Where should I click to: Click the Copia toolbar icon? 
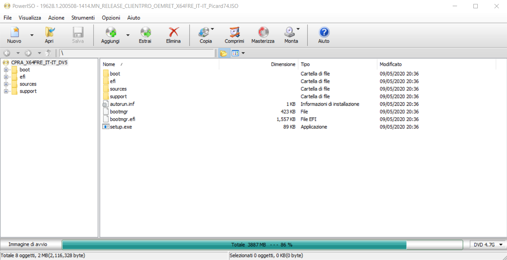click(x=204, y=32)
